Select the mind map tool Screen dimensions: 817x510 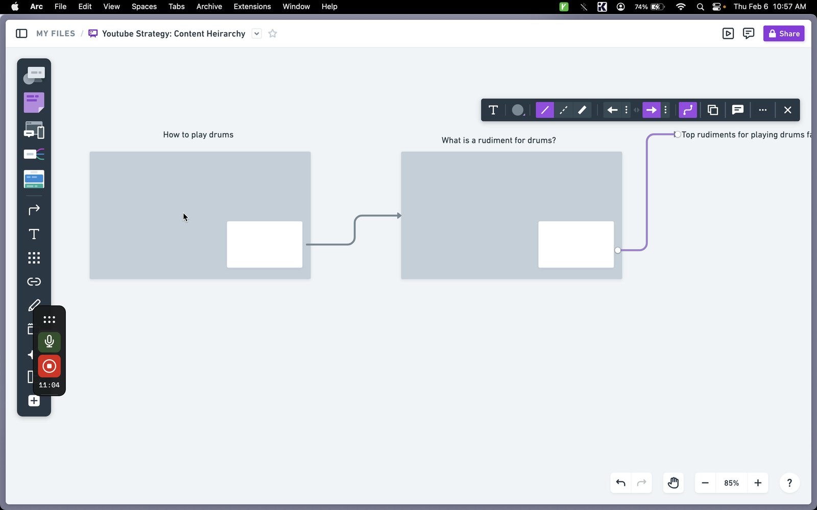tap(34, 154)
